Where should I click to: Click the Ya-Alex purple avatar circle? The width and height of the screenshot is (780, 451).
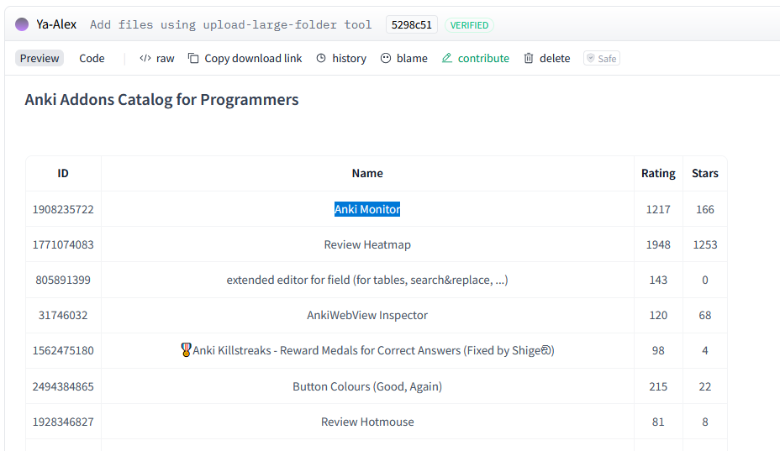[x=22, y=24]
